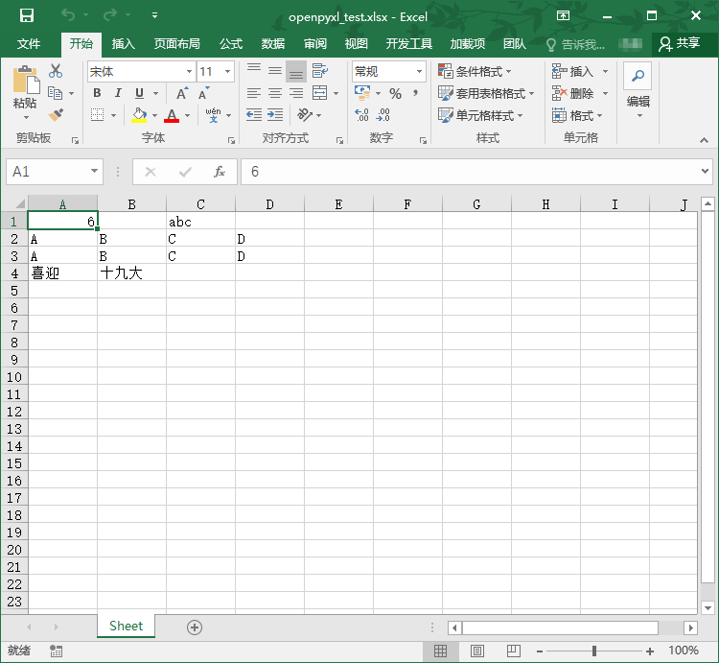Click the vertical scrollbar down arrow
719x663 pixels.
(x=707, y=608)
